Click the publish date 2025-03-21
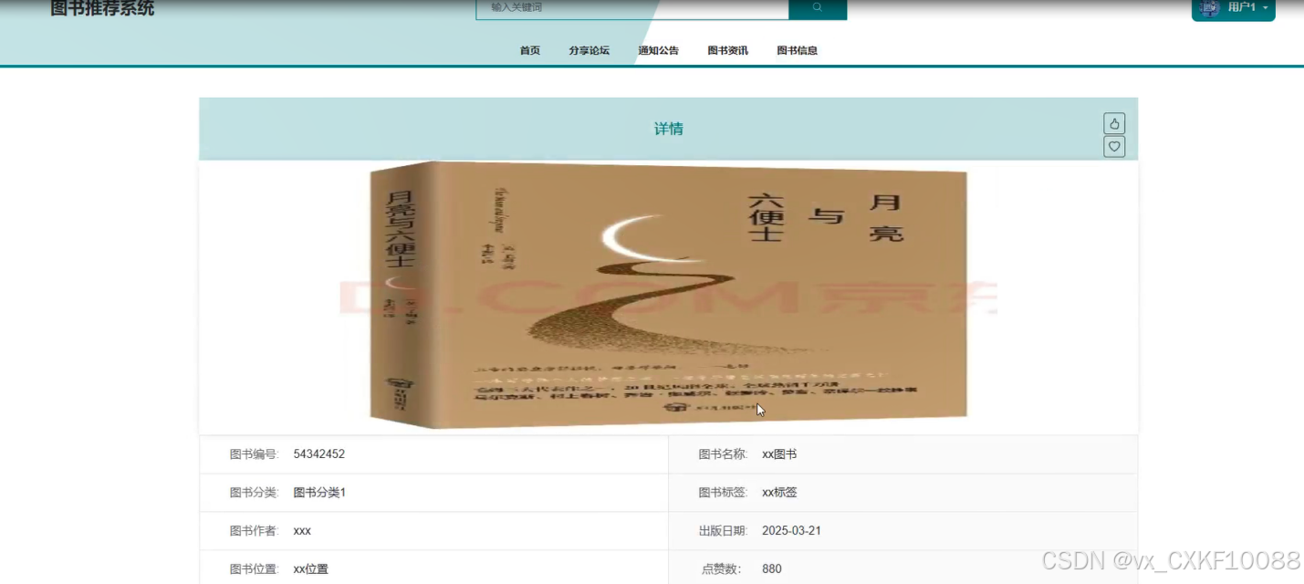This screenshot has height=584, width=1304. coord(791,531)
